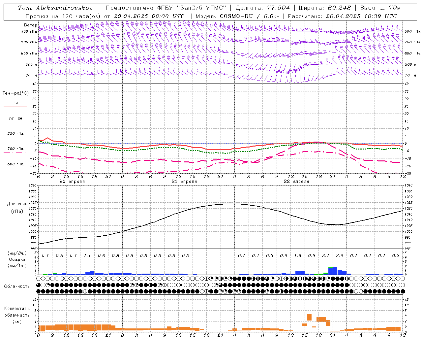Click the station name Tom_Aleksandrovskoe

point(55,8)
